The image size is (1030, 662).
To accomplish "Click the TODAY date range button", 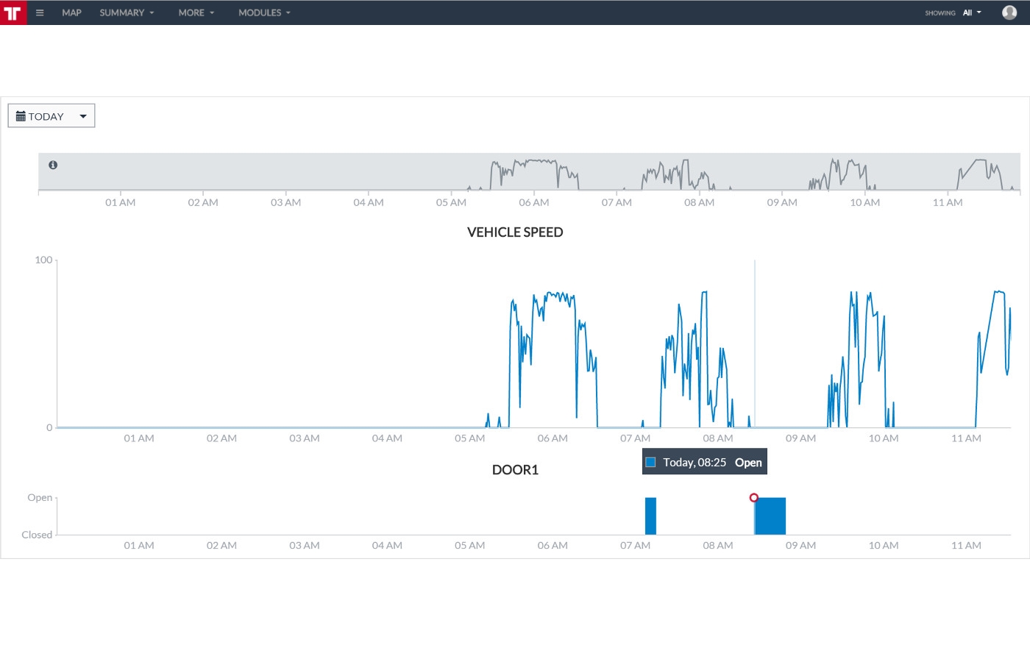I will tap(46, 116).
